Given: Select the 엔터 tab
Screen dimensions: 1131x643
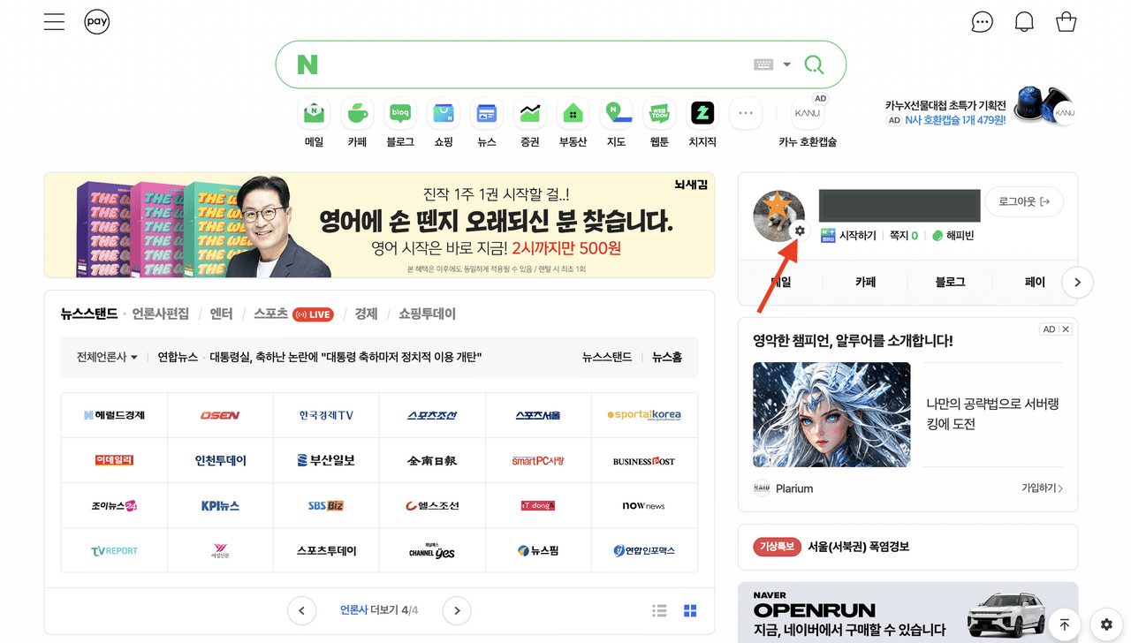Looking at the screenshot, I should coord(221,314).
